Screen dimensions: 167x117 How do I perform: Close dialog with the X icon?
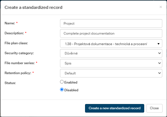click(x=161, y=7)
